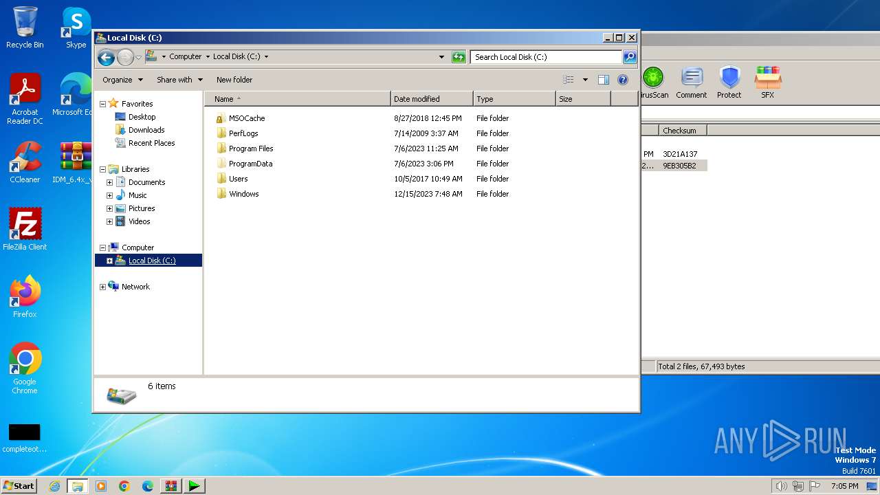Select Desktop under Favorites
The image size is (880, 495).
tap(142, 117)
